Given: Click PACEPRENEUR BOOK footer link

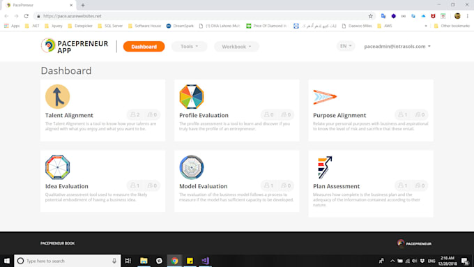Looking at the screenshot, I should (x=57, y=243).
